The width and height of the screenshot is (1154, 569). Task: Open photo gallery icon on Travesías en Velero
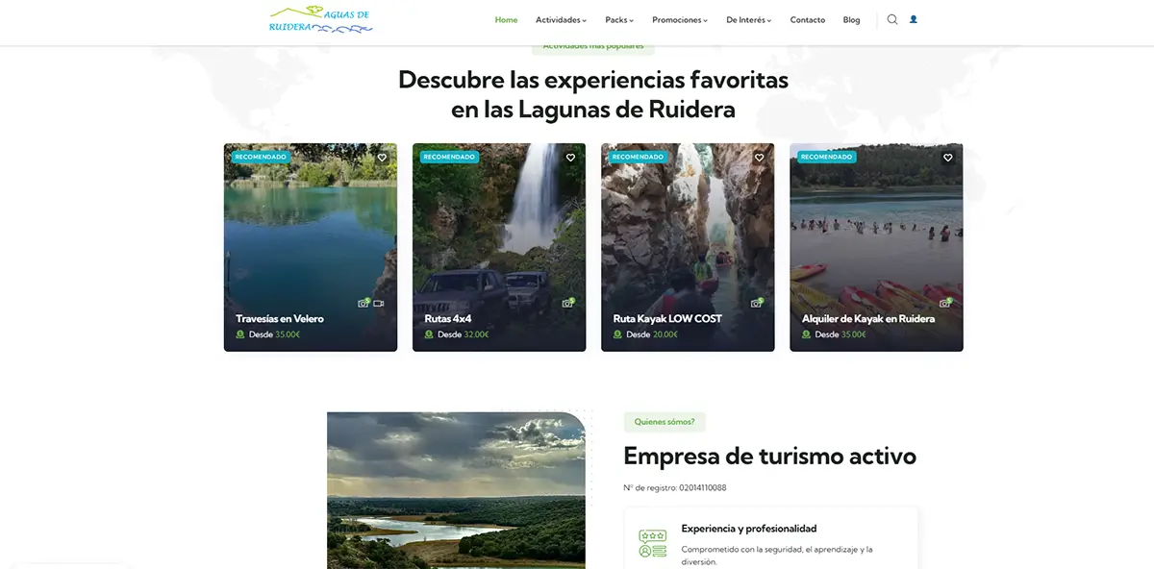pos(364,303)
